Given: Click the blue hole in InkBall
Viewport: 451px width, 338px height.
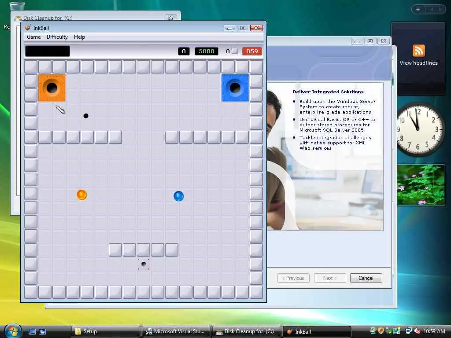Looking at the screenshot, I should click(235, 88).
